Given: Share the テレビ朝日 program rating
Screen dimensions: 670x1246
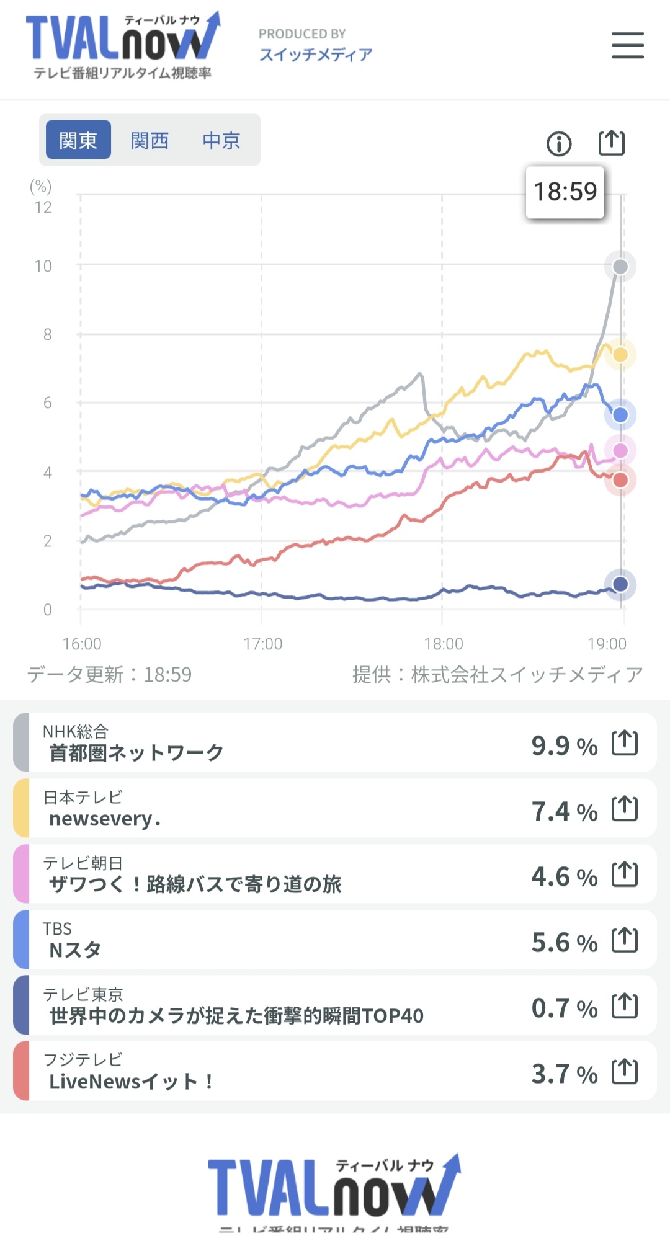Looking at the screenshot, I should pyautogui.click(x=624, y=874).
